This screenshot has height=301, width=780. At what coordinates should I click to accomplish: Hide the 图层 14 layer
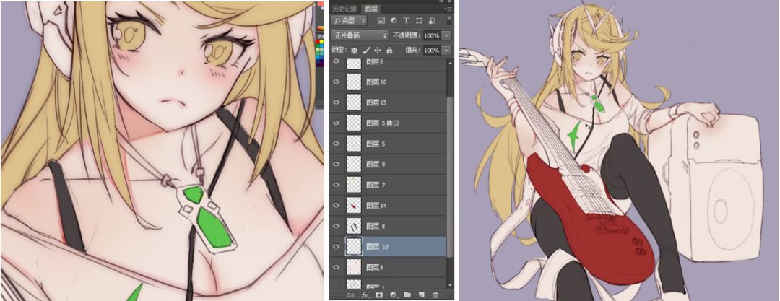pyautogui.click(x=337, y=205)
